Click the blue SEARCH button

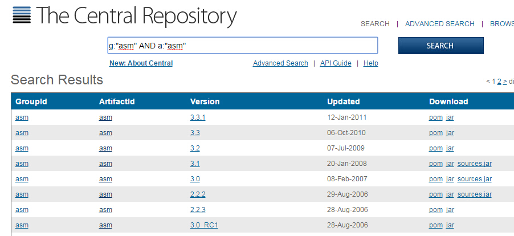[x=440, y=46]
